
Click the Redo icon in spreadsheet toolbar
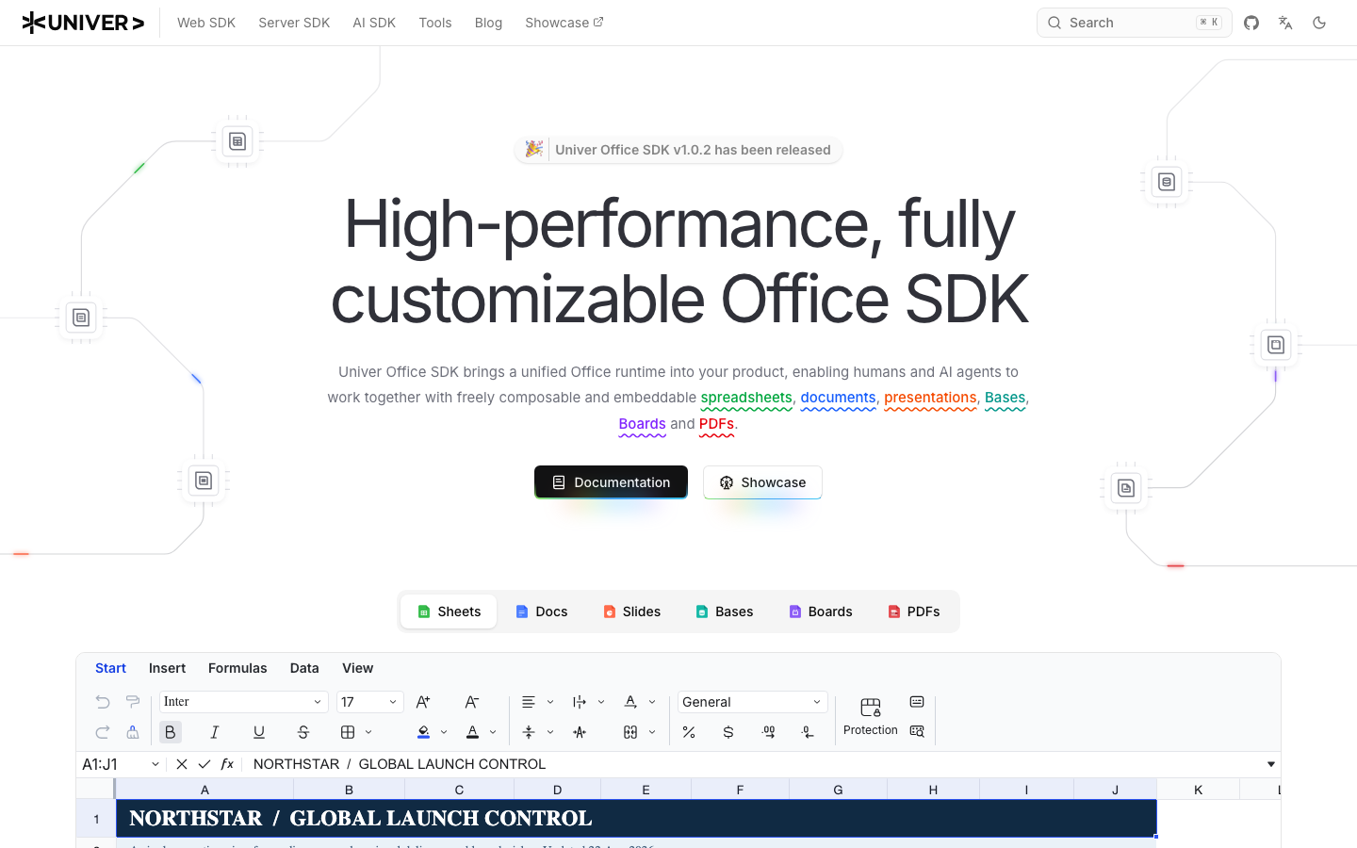[x=103, y=732]
